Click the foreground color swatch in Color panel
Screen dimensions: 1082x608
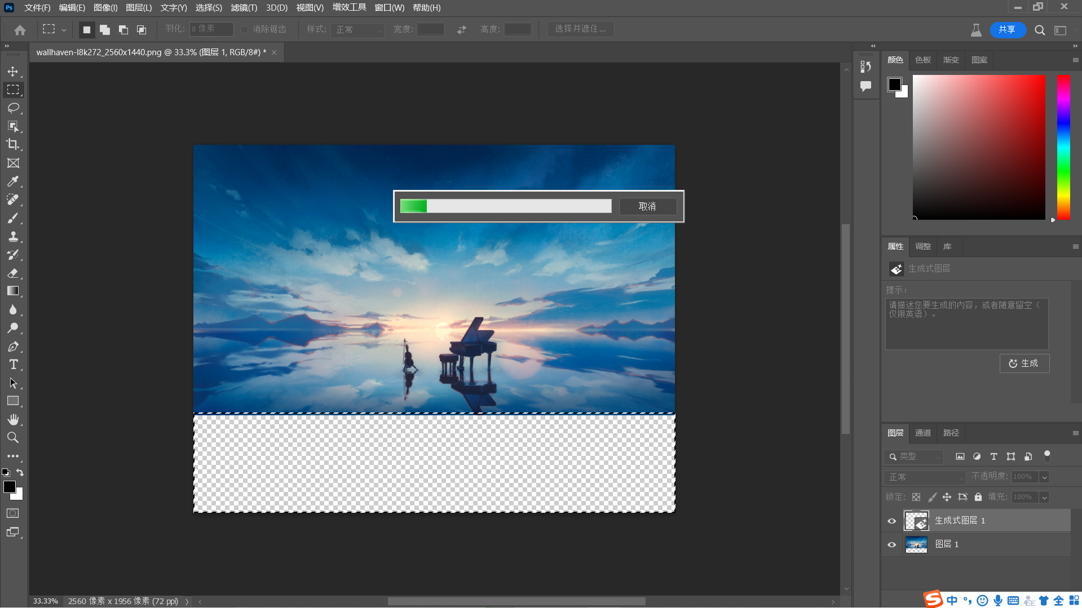[894, 84]
